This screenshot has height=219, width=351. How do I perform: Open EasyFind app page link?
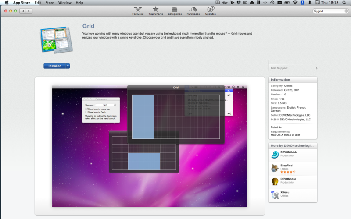[287, 166]
